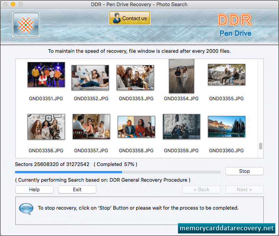This screenshot has height=236, width=279.
Task: Click the large DDR brand logo text
Action: click(235, 20)
